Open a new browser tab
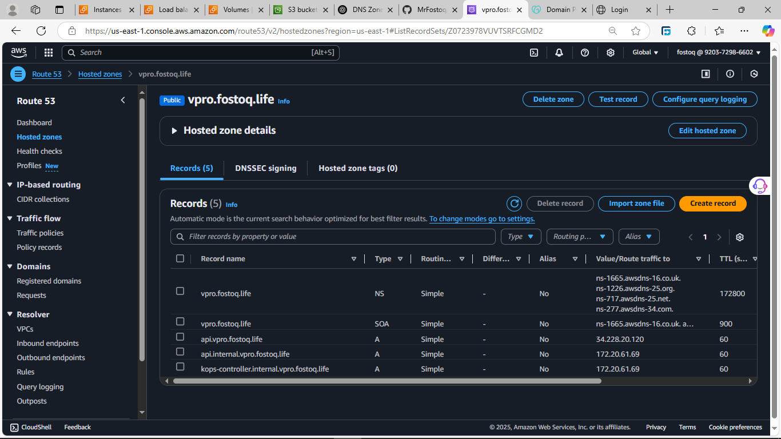The height and width of the screenshot is (439, 781). pyautogui.click(x=670, y=10)
